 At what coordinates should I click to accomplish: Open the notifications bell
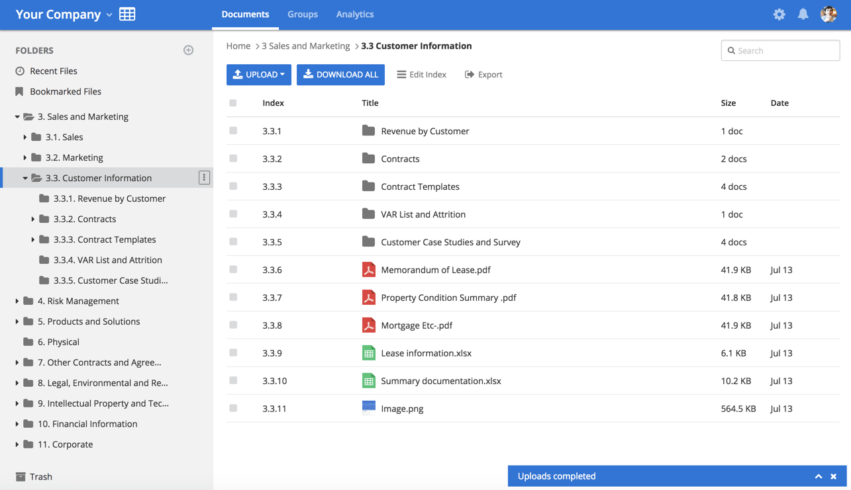tap(803, 14)
